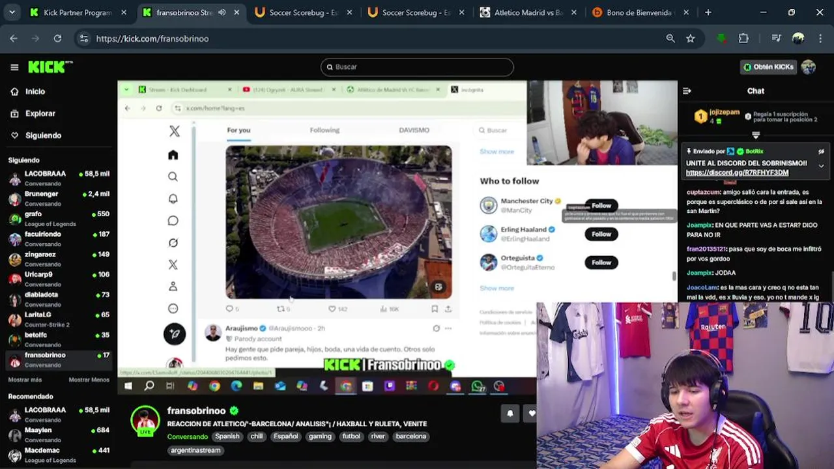Bookmark this page with star icon
834x469 pixels.
[690, 38]
